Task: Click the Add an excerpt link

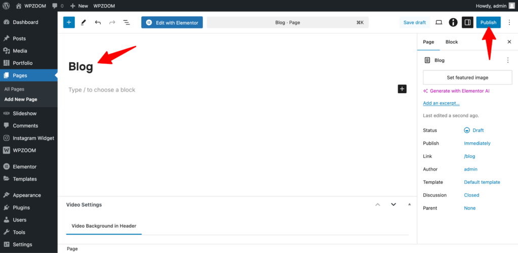Action: pyautogui.click(x=441, y=103)
